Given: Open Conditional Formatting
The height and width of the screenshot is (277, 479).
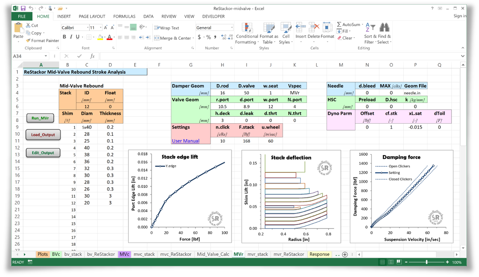Looking at the screenshot, I should click(x=247, y=34).
